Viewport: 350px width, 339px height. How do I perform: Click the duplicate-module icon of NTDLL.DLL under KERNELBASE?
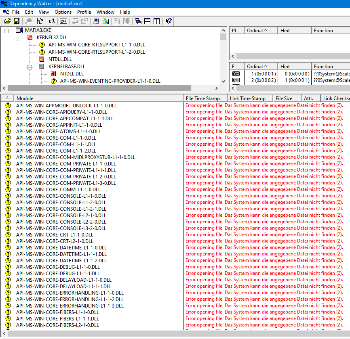pos(53,74)
